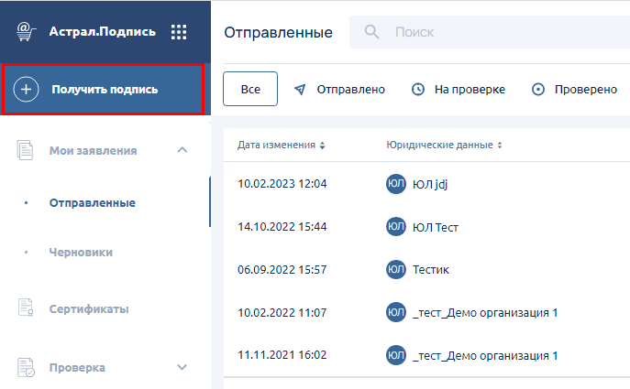Click the plus circle icon in Получить подпись
Image resolution: width=630 pixels, height=389 pixels.
[x=26, y=89]
